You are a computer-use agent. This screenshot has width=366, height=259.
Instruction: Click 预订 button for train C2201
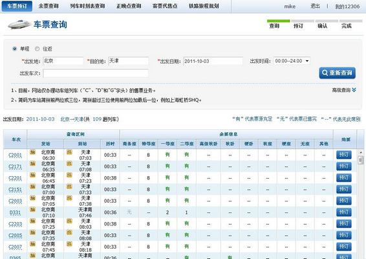click(x=344, y=177)
